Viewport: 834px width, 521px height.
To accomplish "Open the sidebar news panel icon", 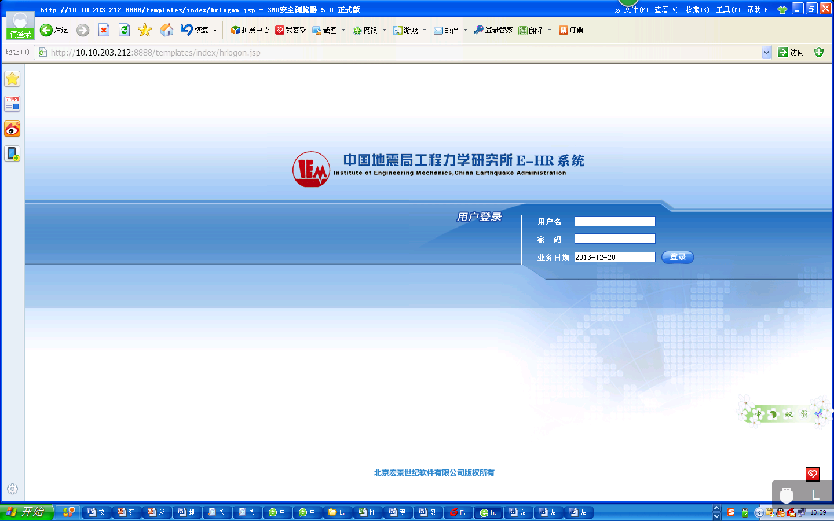I will [12, 104].
